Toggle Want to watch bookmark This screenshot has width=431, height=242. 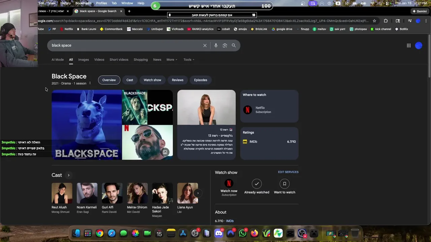coord(285,184)
